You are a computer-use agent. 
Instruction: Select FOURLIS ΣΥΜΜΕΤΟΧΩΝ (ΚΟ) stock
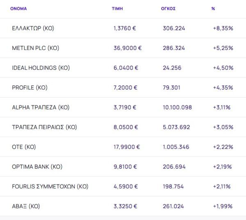pos(50,186)
